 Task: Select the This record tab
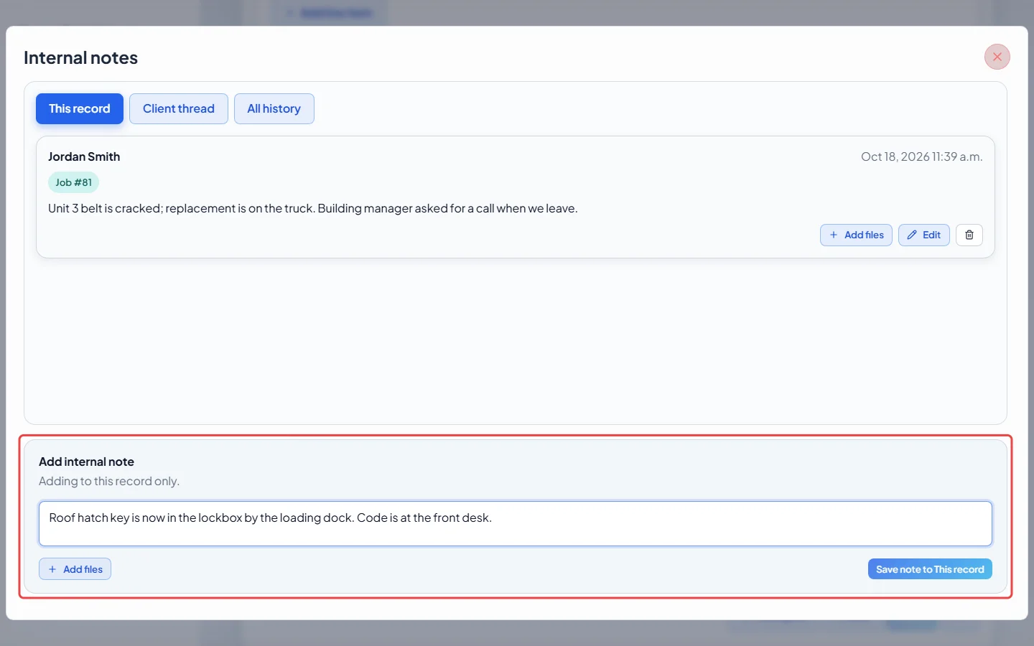[79, 108]
